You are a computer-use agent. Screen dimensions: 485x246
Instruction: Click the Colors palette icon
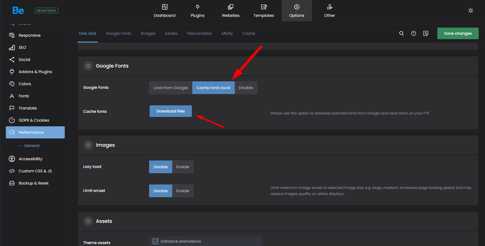coord(12,84)
